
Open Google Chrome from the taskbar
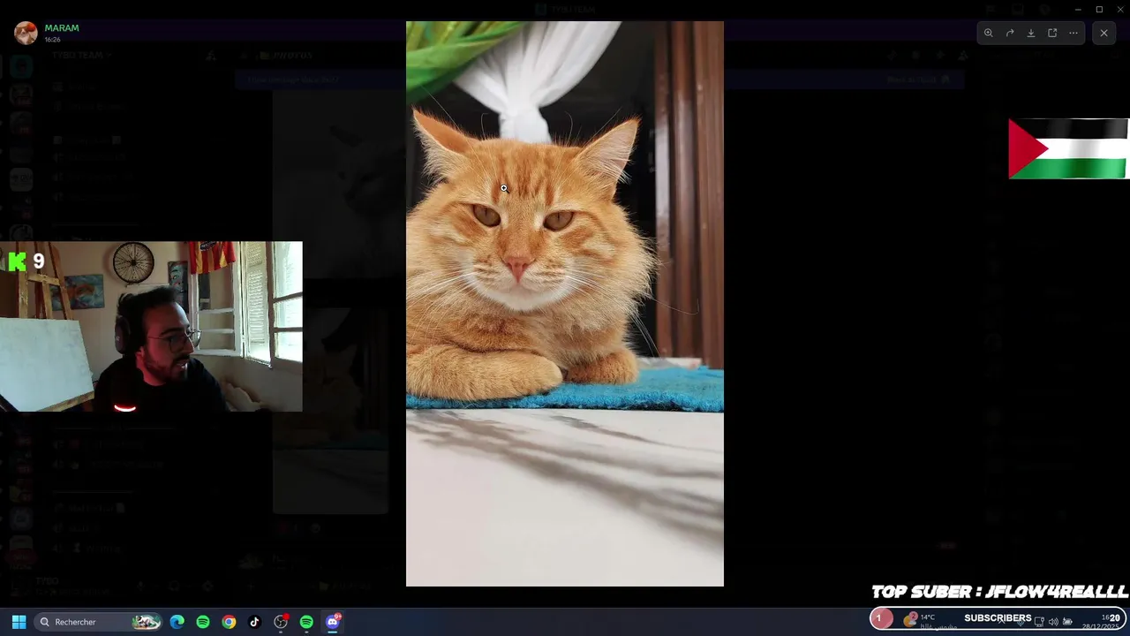(229, 622)
